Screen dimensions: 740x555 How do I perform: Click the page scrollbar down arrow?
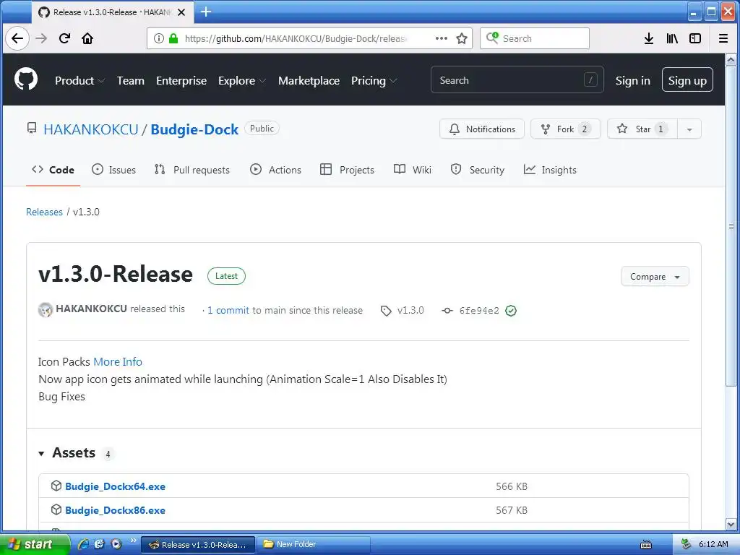coord(731,524)
